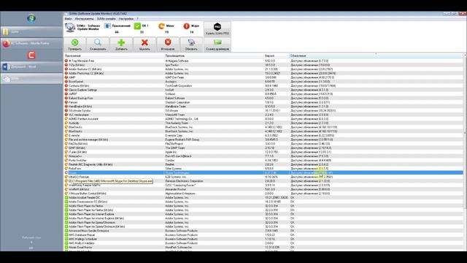467x263 pixels.
Task: Select the AMS Database Repair row
Action: coord(263,235)
